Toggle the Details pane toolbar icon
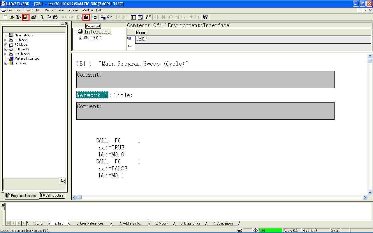This screenshot has height=233, width=373. 140,17
